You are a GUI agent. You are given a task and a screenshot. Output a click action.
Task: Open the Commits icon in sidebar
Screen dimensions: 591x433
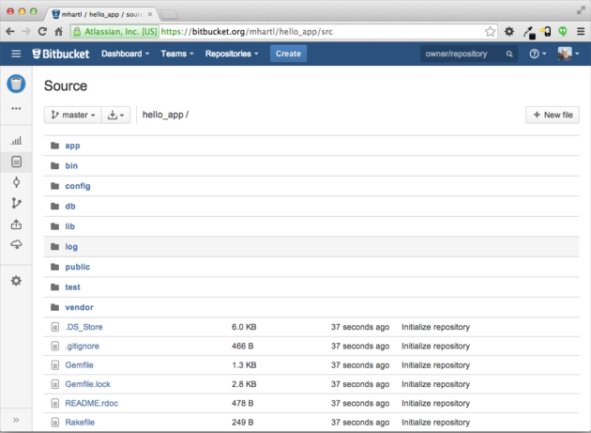[16, 183]
